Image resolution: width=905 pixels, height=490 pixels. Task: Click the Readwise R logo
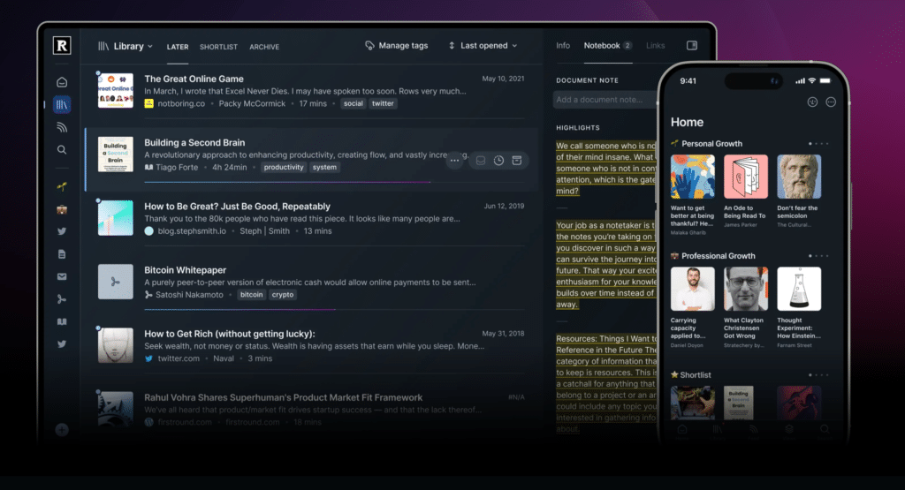pyautogui.click(x=62, y=46)
